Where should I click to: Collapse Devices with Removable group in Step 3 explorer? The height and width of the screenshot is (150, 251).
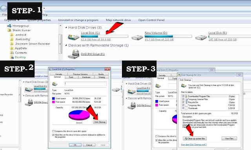click(x=126, y=98)
